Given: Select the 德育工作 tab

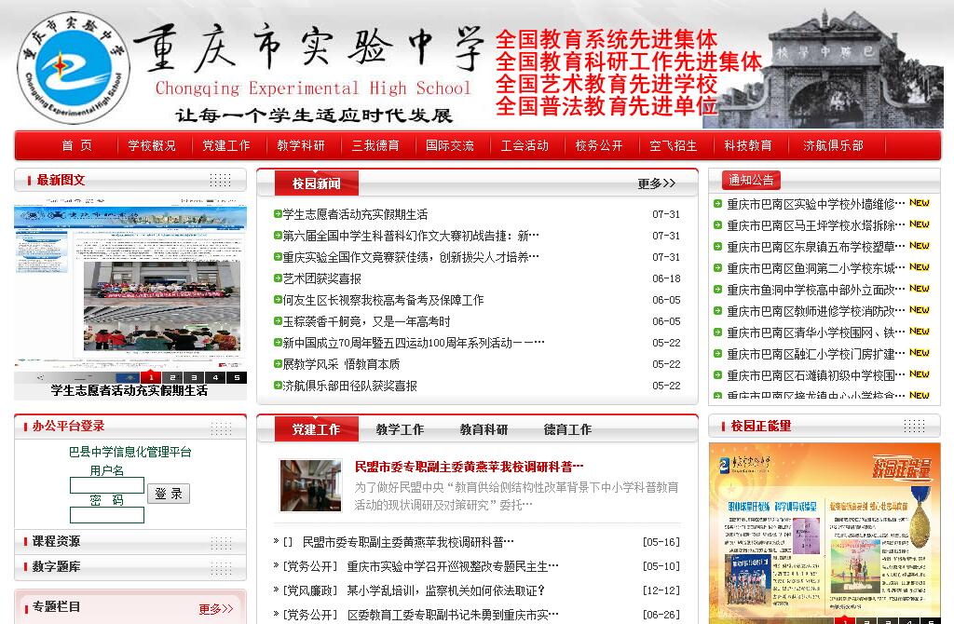Looking at the screenshot, I should [567, 429].
